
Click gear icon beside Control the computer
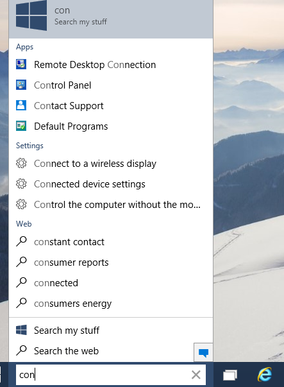coord(21,204)
